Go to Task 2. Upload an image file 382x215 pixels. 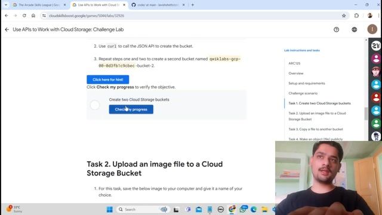(317, 116)
